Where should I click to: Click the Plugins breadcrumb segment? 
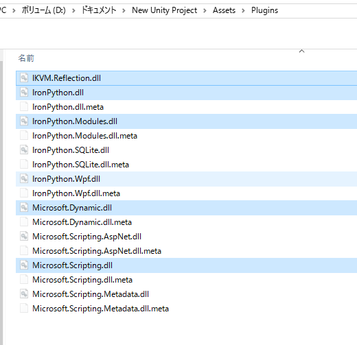tap(264, 10)
